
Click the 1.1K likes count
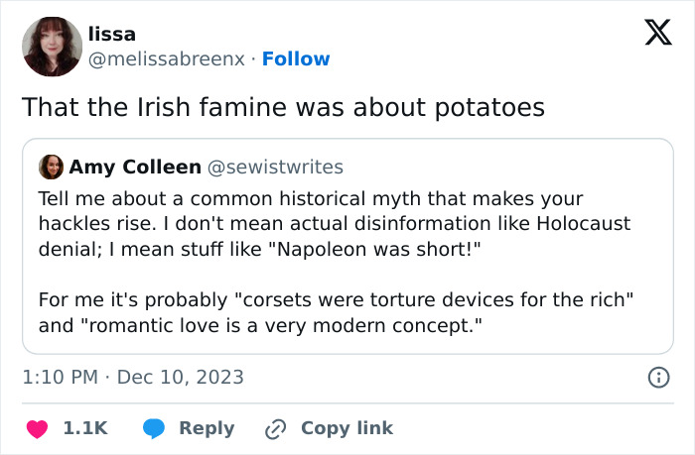pos(84,428)
